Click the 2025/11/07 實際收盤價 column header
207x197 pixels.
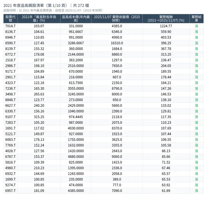[x=117, y=19]
